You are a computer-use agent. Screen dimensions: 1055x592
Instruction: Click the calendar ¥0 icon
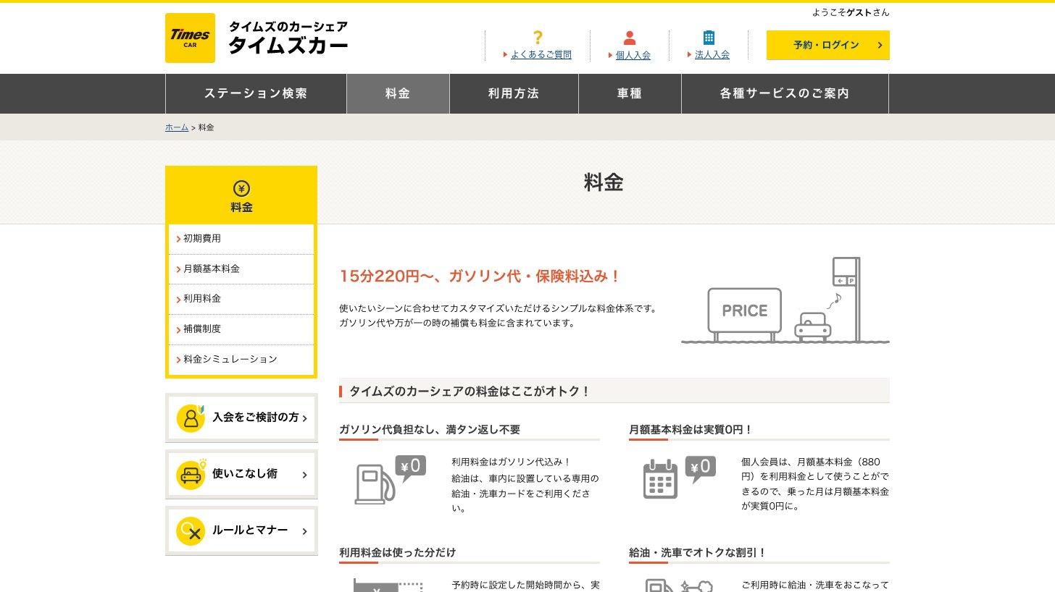pyautogui.click(x=679, y=478)
